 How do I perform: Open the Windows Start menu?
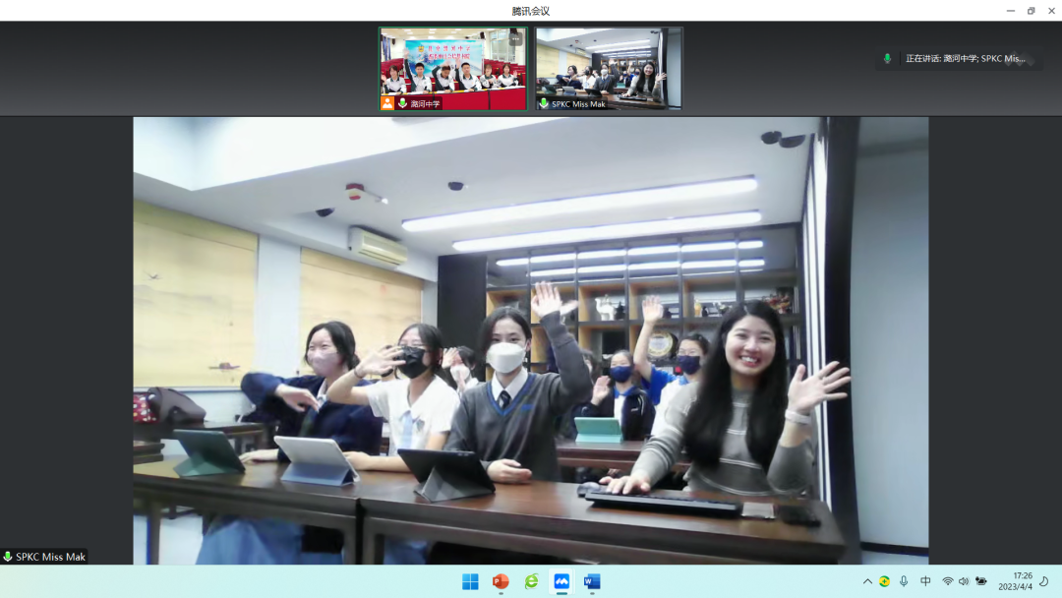(470, 581)
